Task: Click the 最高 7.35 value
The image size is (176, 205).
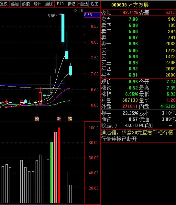Action: [x=171, y=88]
